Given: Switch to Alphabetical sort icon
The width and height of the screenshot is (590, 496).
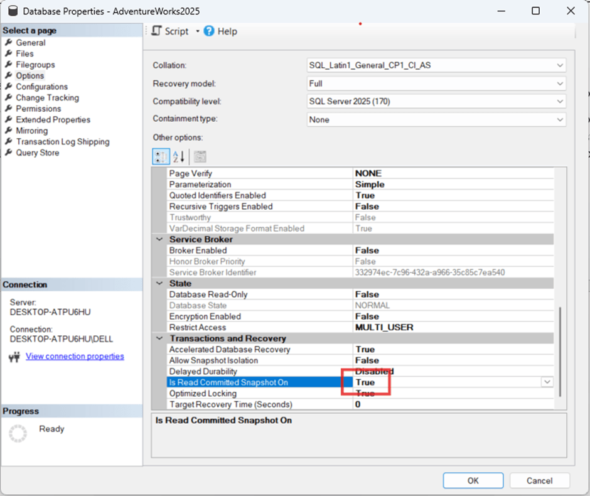Looking at the screenshot, I should pos(178,156).
